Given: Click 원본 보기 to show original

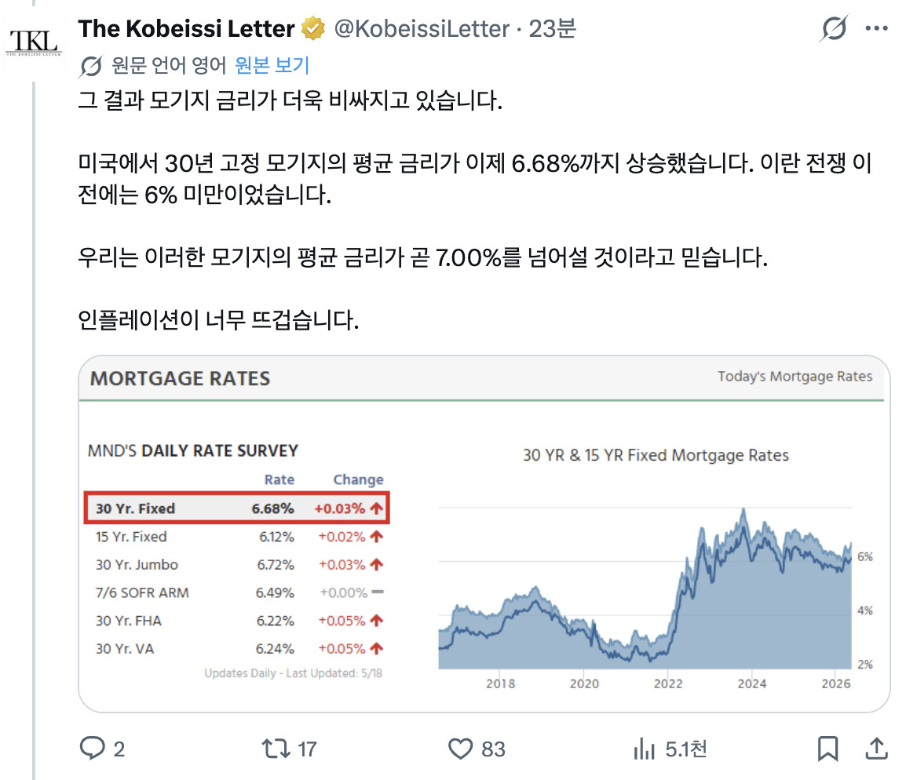Looking at the screenshot, I should pos(272,65).
